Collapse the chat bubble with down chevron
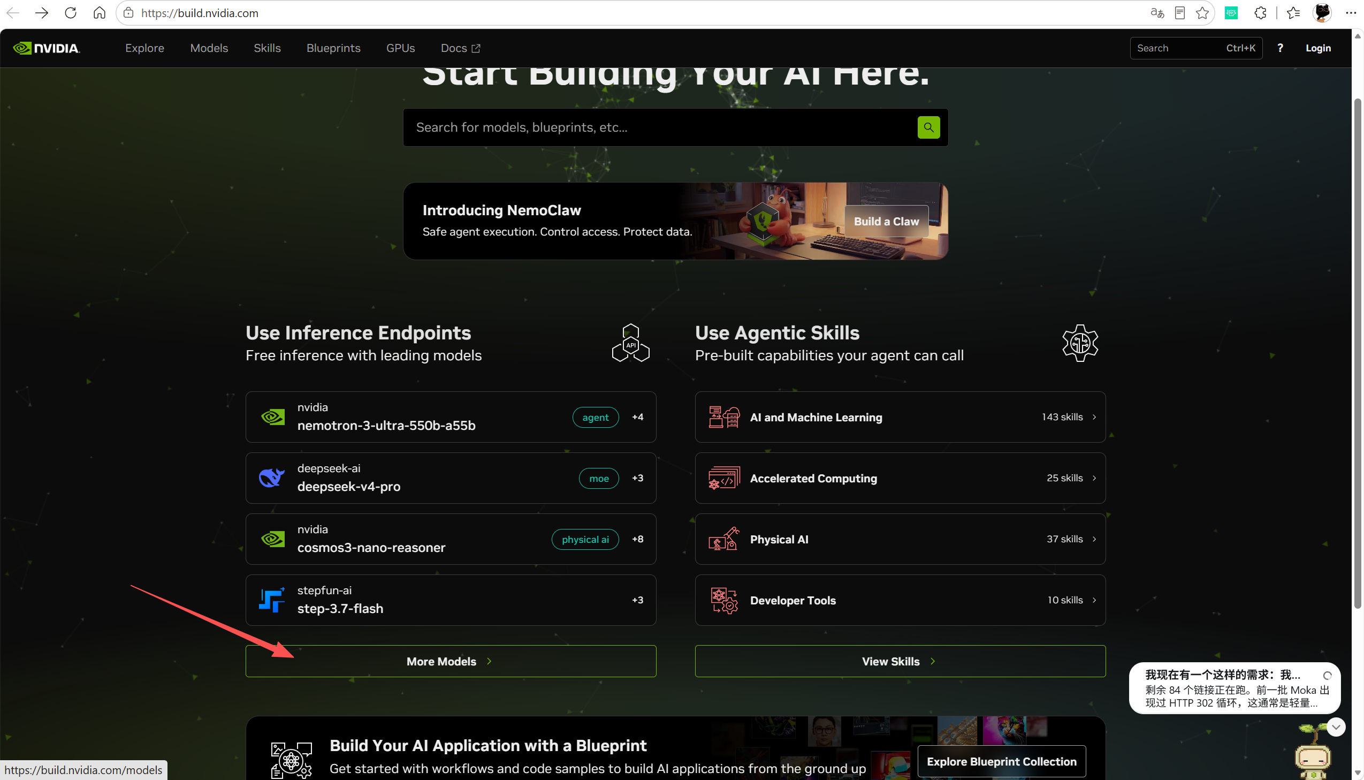This screenshot has height=780, width=1364. 1336,727
